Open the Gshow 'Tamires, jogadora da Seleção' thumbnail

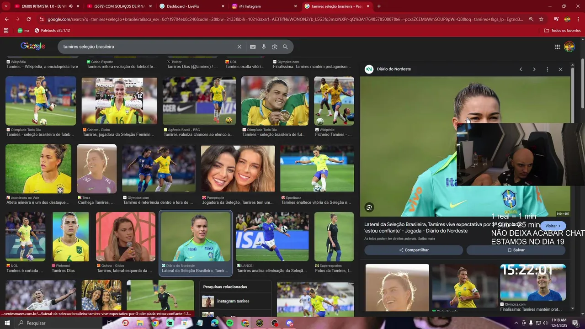click(x=119, y=101)
